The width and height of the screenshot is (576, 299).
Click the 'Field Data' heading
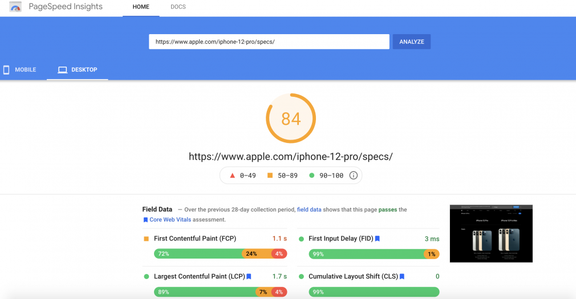(157, 209)
